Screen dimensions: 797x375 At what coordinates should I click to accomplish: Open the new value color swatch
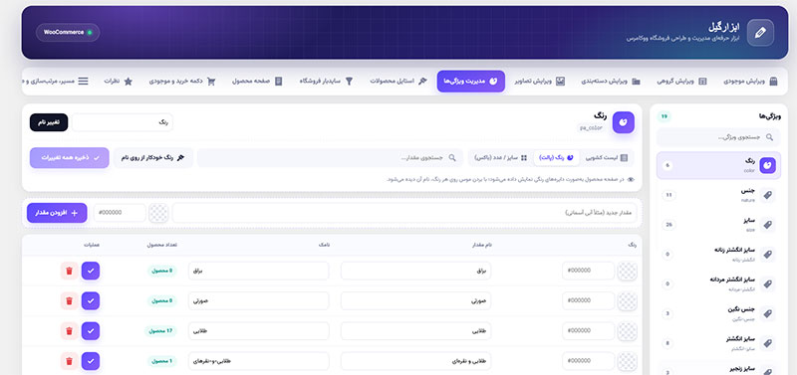158,213
